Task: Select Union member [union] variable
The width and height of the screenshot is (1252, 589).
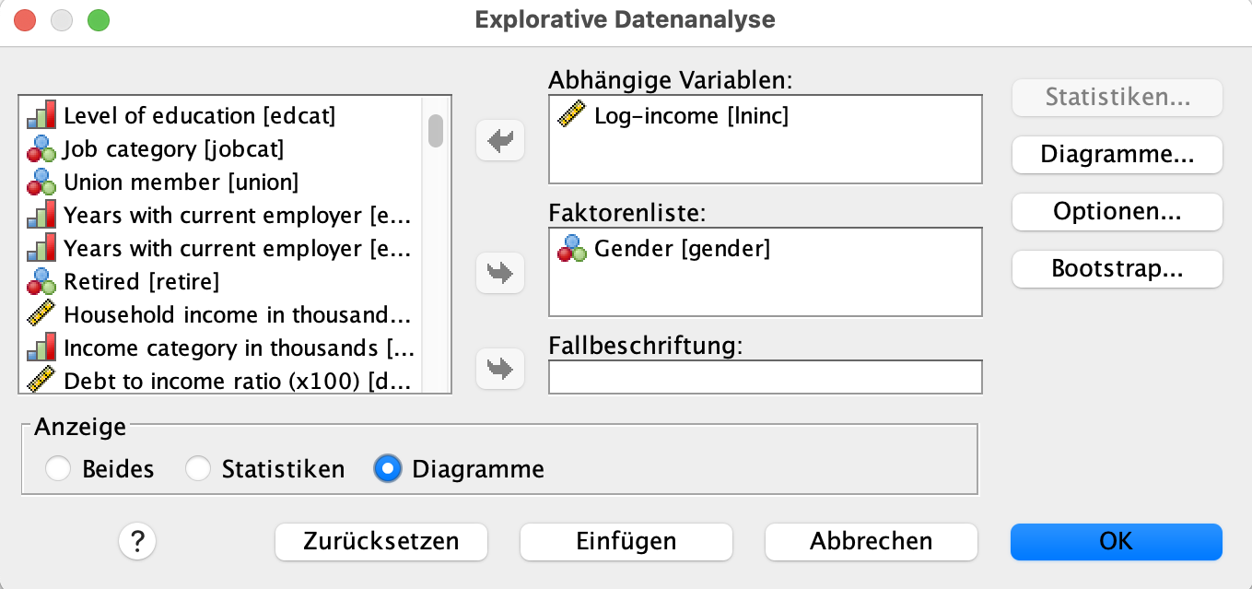Action: click(x=221, y=183)
